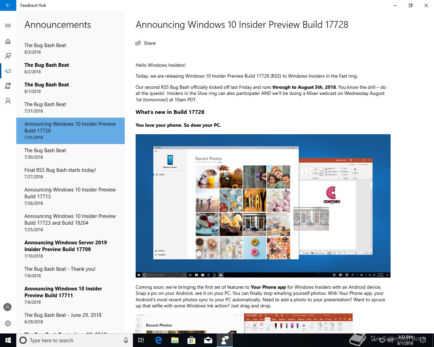This screenshot has height=347, width=434.
Task: Restore down the Feedback Hub window
Action: 411,5
